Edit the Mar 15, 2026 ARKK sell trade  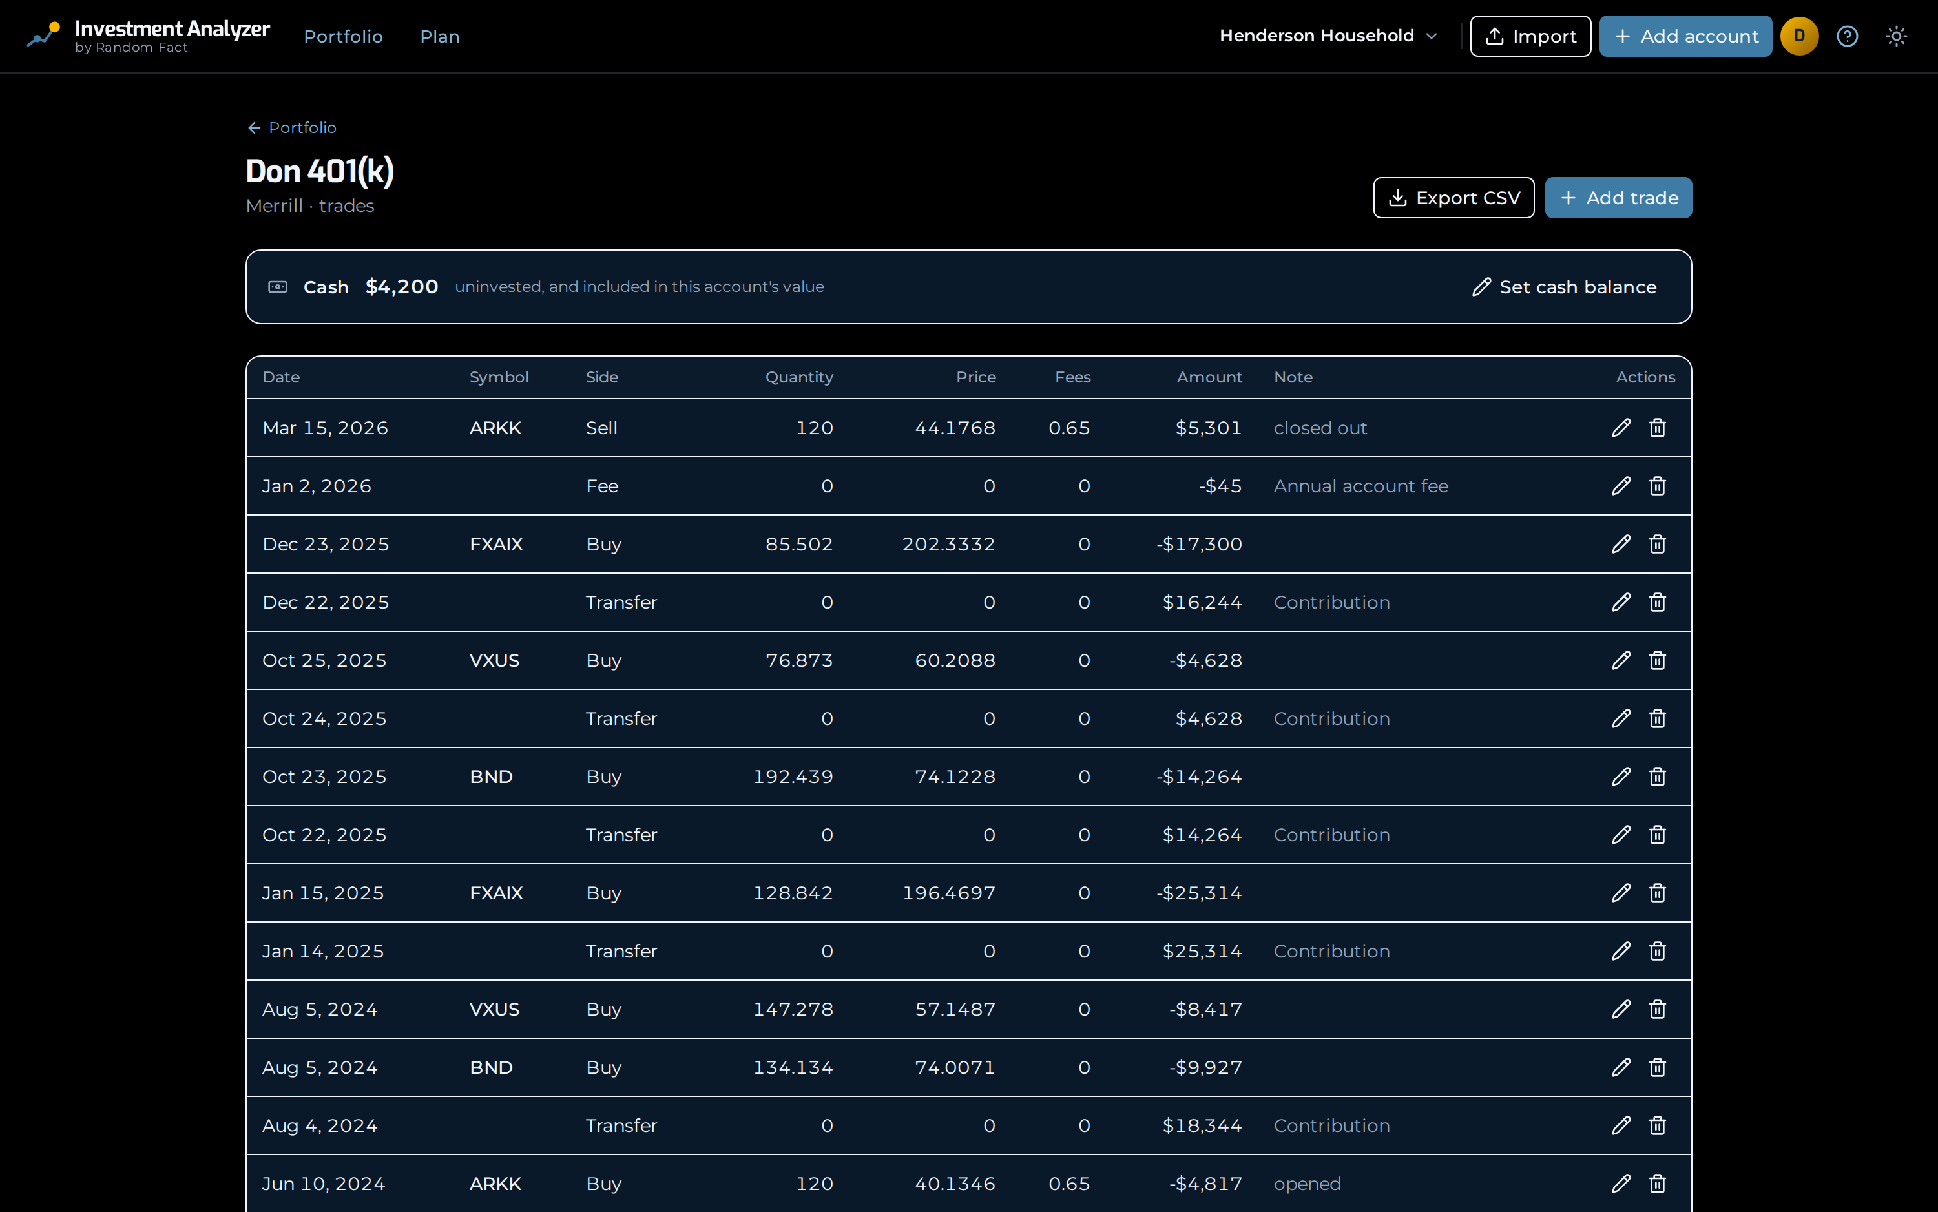pos(1621,428)
